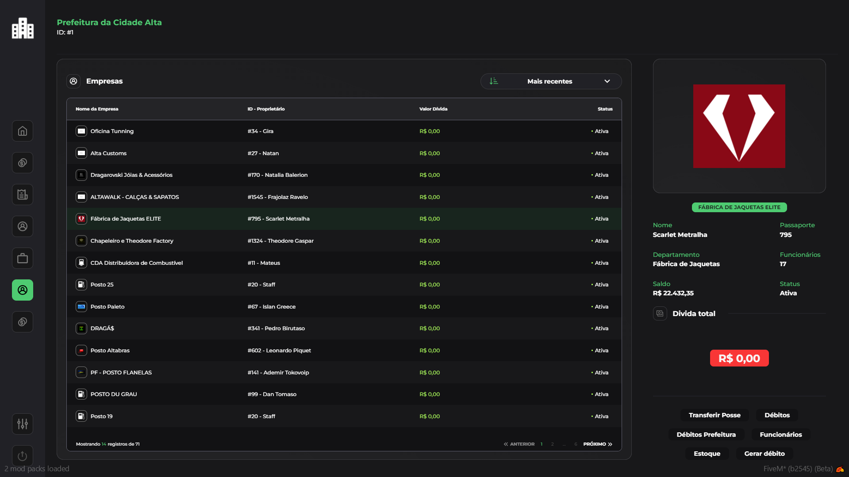Image resolution: width=849 pixels, height=477 pixels.
Task: Click the sort order icon beside Mais recentes
Action: pyautogui.click(x=494, y=81)
